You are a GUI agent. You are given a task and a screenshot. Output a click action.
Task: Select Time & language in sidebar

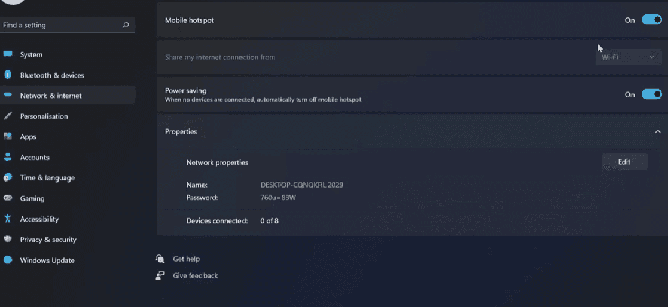(x=47, y=178)
